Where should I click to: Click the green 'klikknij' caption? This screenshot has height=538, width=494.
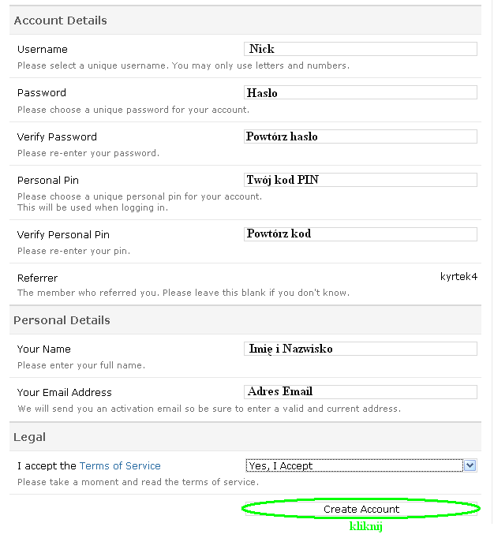366,526
